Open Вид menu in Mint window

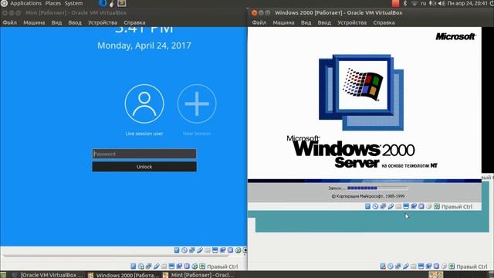(56, 22)
